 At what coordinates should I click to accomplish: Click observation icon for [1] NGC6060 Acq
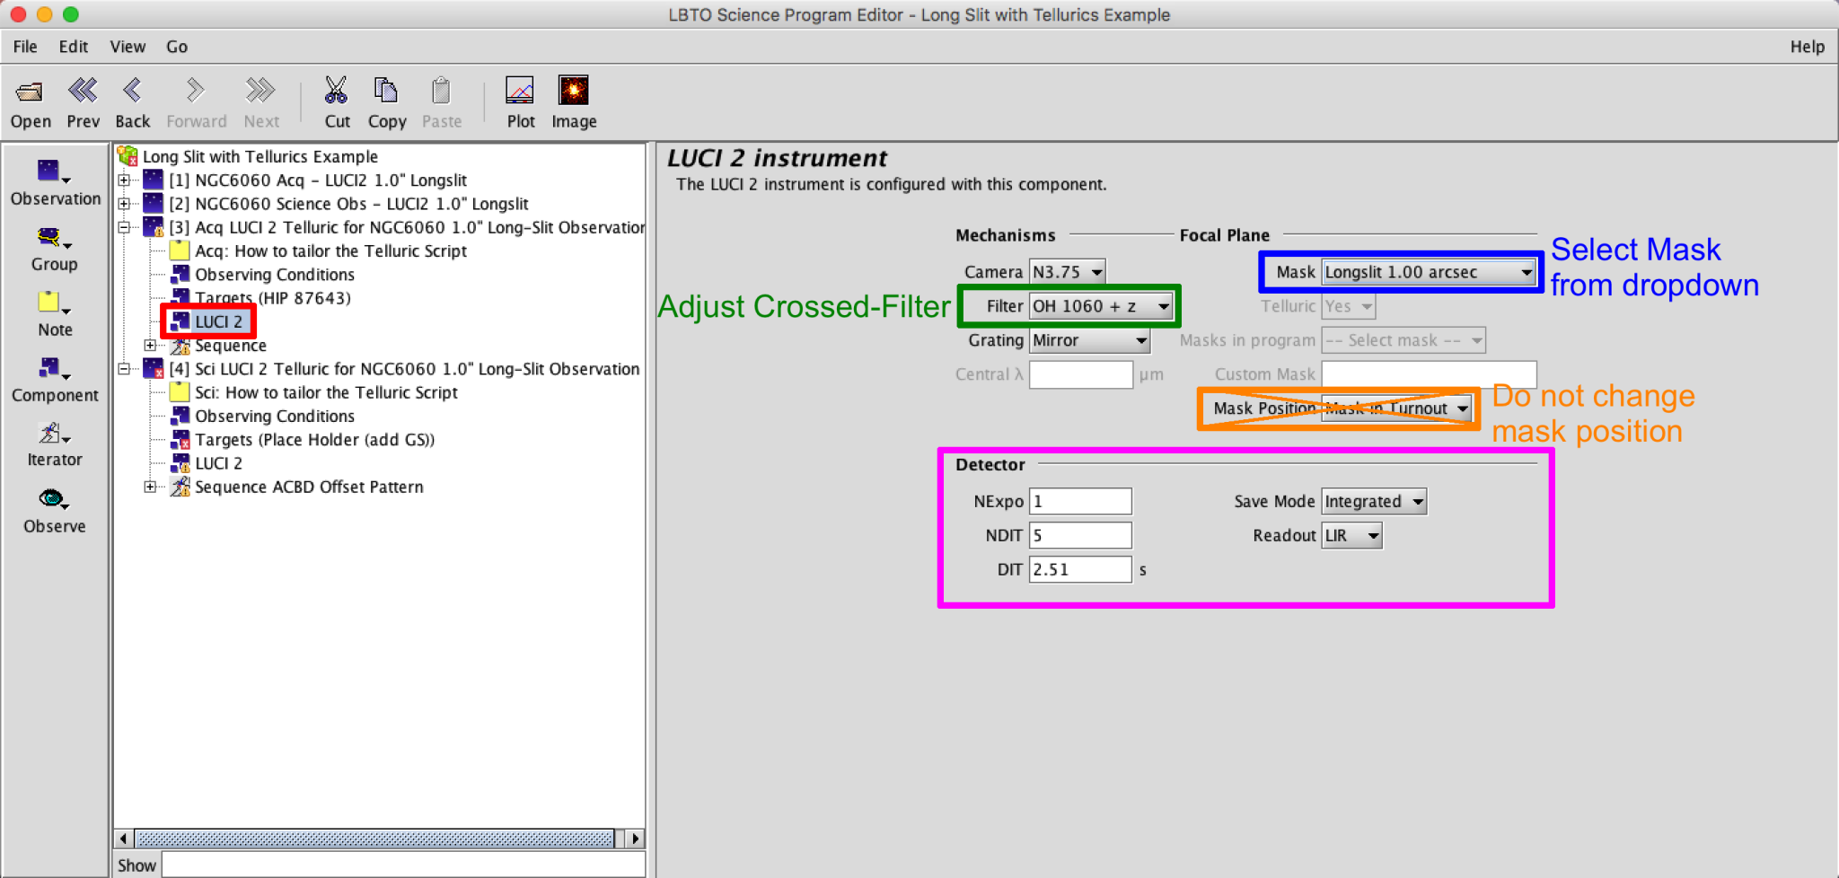(154, 180)
